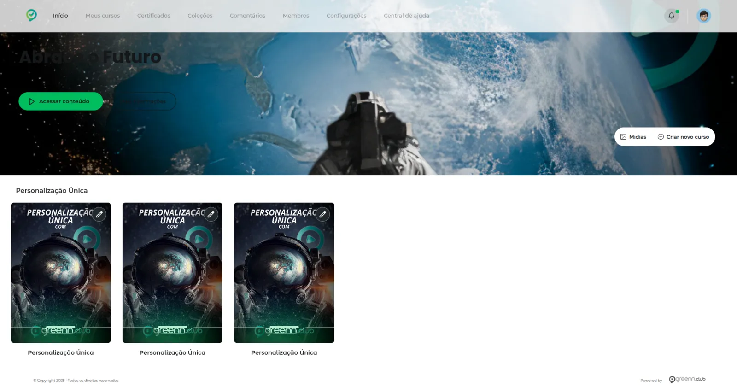The height and width of the screenshot is (387, 737).
Task: Go to the Início tab
Action: 60,16
